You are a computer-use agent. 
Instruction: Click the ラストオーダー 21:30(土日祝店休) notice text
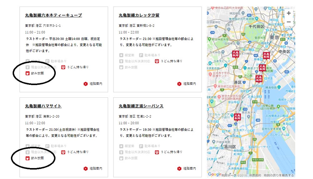click(x=63, y=132)
